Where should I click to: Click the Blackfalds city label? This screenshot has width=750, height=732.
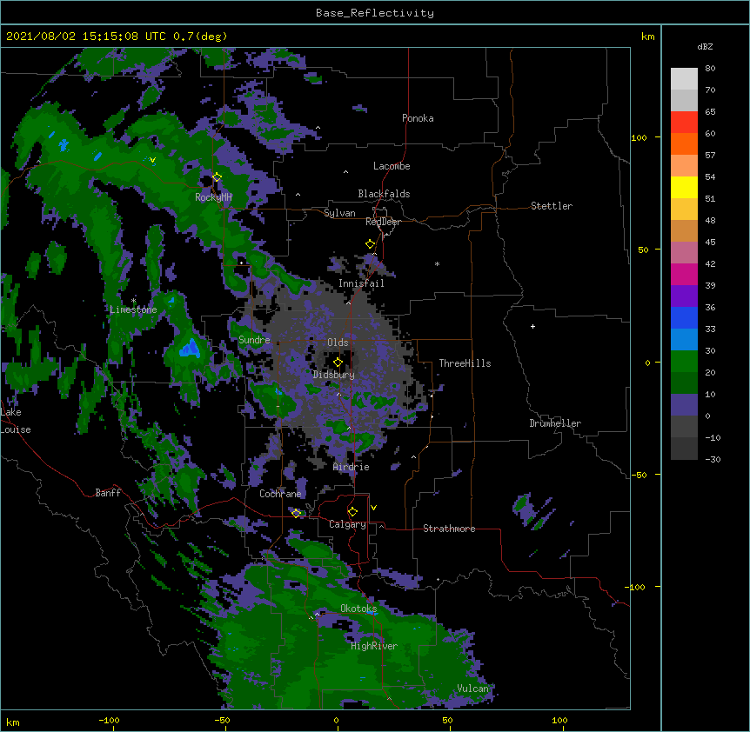tap(384, 194)
